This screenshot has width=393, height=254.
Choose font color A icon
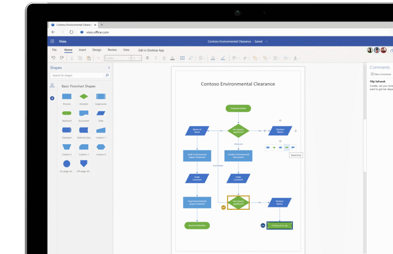point(172,58)
